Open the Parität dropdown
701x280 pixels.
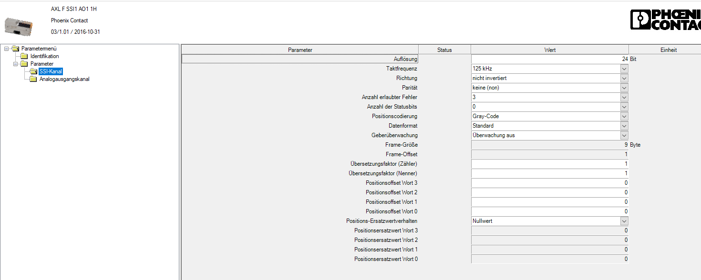click(624, 88)
